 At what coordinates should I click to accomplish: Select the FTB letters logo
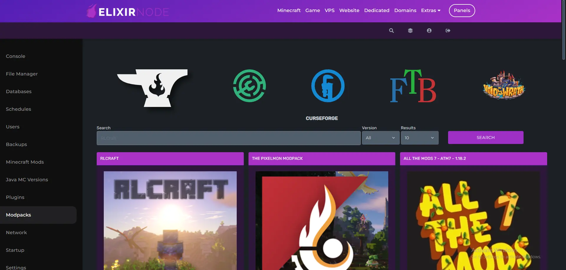pos(413,86)
